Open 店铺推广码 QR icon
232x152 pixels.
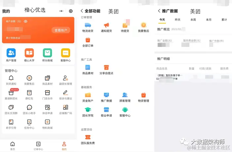click(x=65, y=107)
